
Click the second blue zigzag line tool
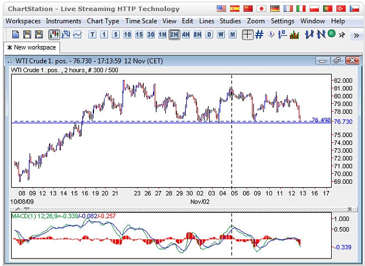(321, 34)
